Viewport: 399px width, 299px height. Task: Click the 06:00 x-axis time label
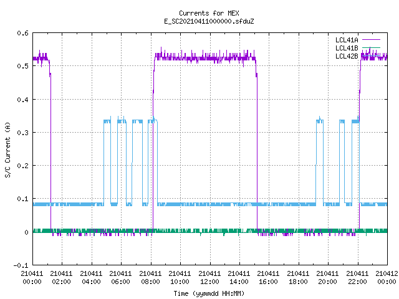click(120, 282)
